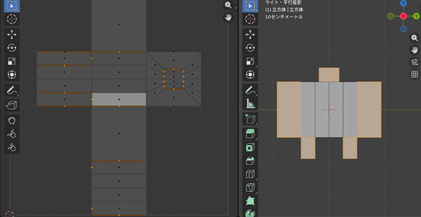Activate the Bevel tool
Viewport: 421px width, 217px height.
[250, 160]
